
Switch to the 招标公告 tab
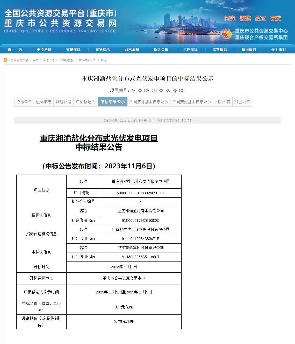pyautogui.click(x=24, y=102)
